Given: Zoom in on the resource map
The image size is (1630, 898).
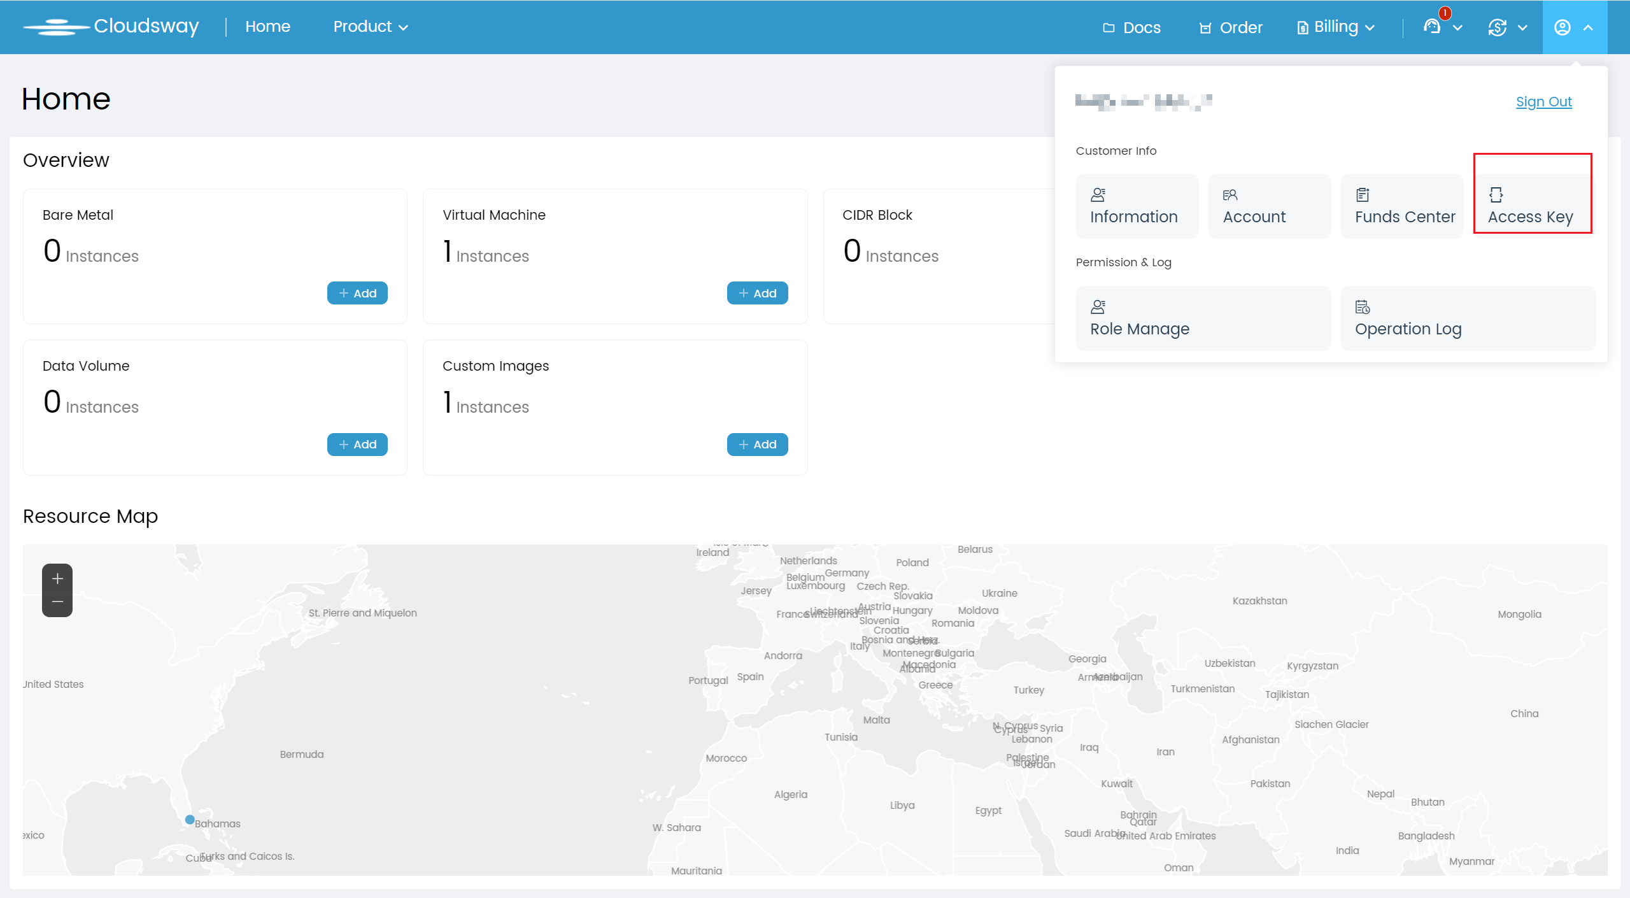Looking at the screenshot, I should tap(57, 578).
